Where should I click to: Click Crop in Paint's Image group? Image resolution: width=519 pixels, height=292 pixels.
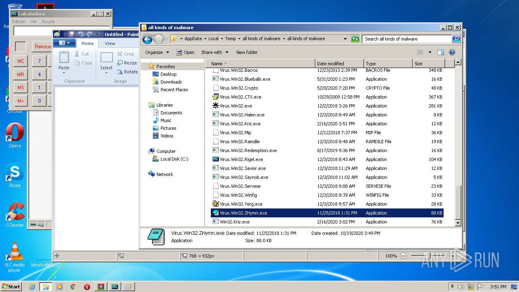[x=126, y=54]
